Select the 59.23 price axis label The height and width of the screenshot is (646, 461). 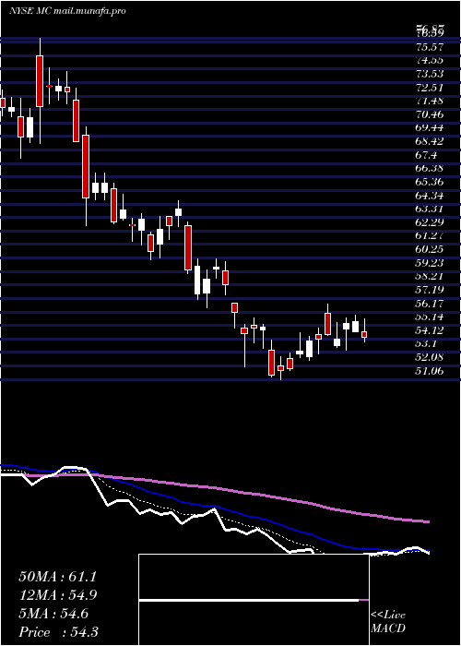point(430,263)
